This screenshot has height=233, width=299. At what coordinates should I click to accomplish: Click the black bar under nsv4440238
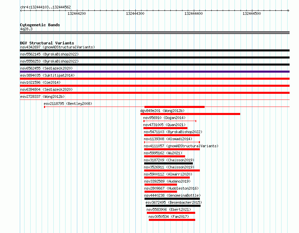click(x=172, y=199)
